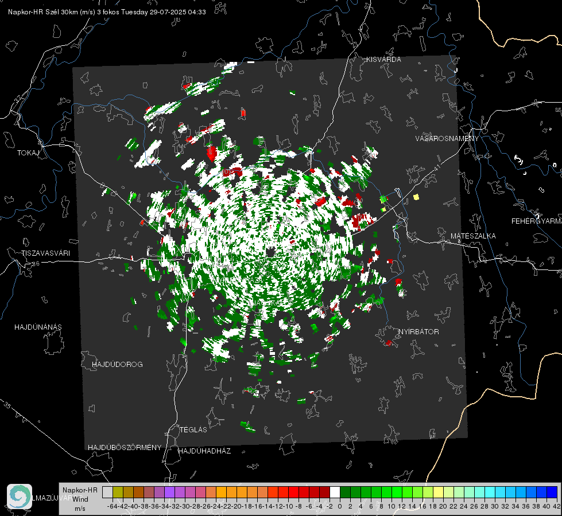Screen dimensions: 562x516
Task: Click road number 41 near Vásárosnamény
Action: point(436,167)
